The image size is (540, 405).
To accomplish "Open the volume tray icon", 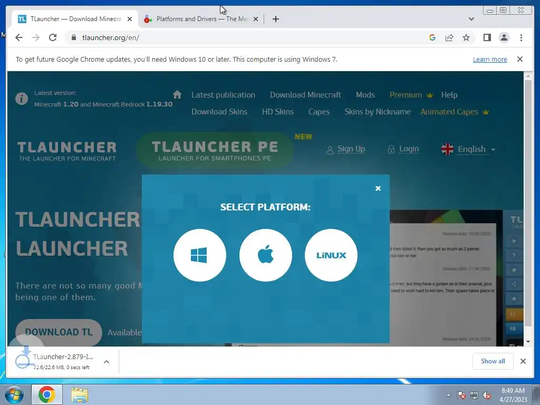I will 487,396.
